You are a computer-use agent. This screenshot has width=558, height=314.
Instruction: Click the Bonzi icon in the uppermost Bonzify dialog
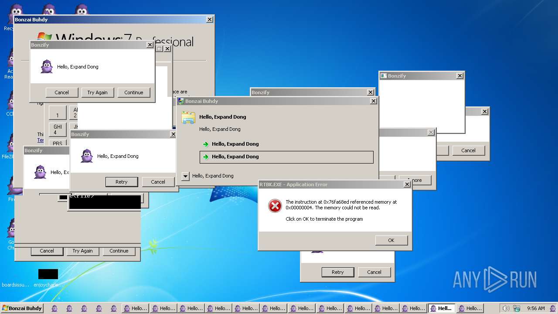coord(47,66)
